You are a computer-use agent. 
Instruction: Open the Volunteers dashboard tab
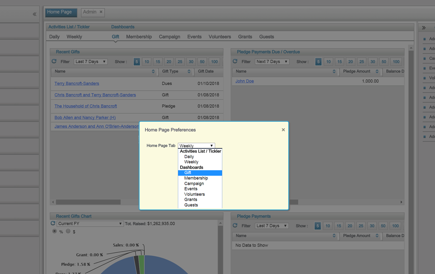click(220, 36)
